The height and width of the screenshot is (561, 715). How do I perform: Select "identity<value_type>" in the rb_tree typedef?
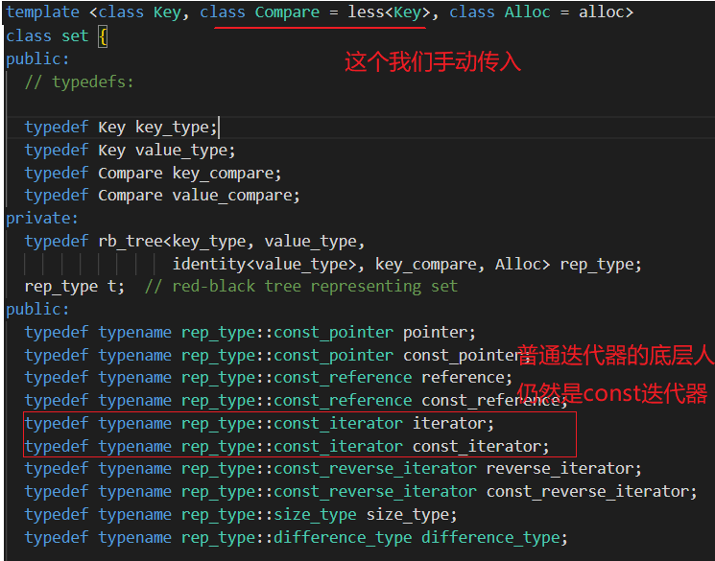(x=265, y=265)
